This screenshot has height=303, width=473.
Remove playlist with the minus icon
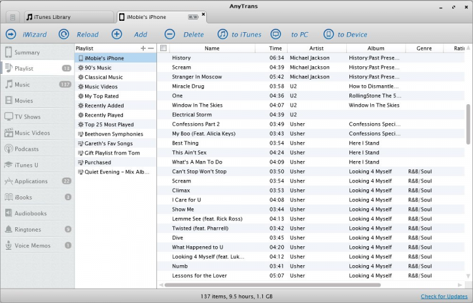click(x=151, y=48)
